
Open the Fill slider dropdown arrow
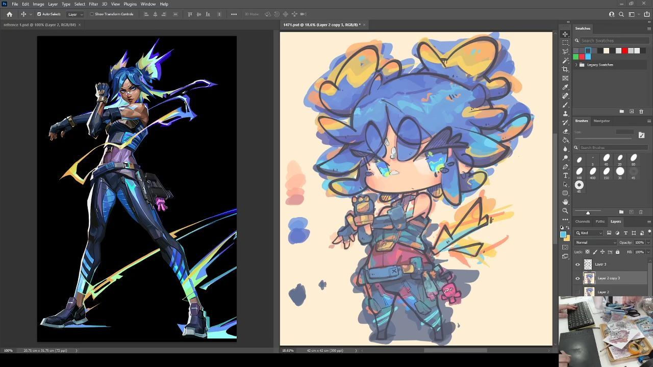[648, 252]
